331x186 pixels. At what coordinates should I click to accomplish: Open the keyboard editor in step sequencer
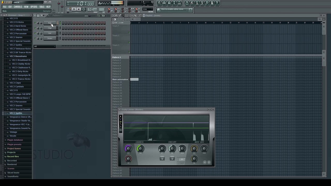tap(104, 16)
